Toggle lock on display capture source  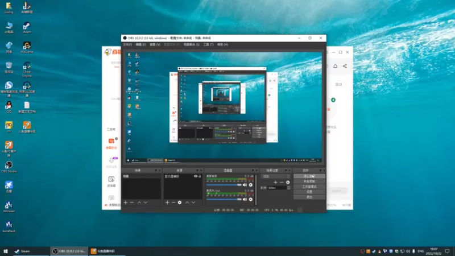tap(200, 176)
